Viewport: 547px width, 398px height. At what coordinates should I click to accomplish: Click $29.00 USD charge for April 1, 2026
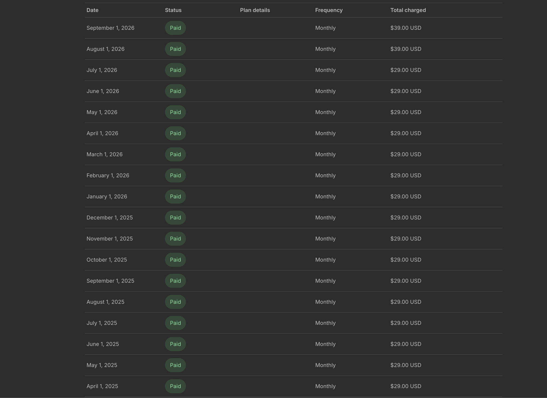pos(406,133)
